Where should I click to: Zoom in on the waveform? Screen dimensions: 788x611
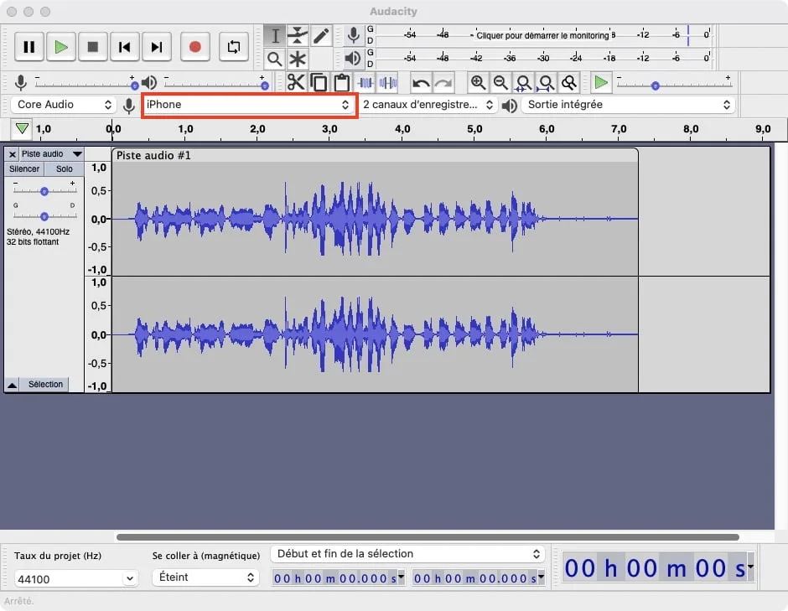[x=478, y=82]
